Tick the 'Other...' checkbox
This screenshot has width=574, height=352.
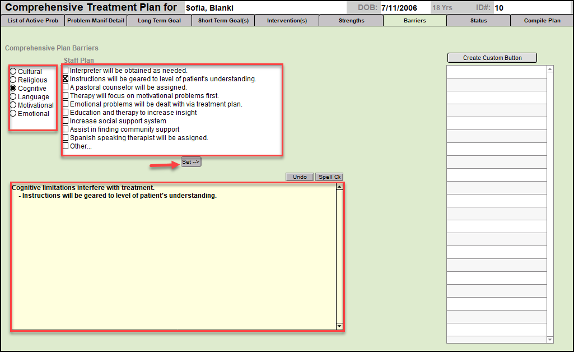[x=66, y=146]
